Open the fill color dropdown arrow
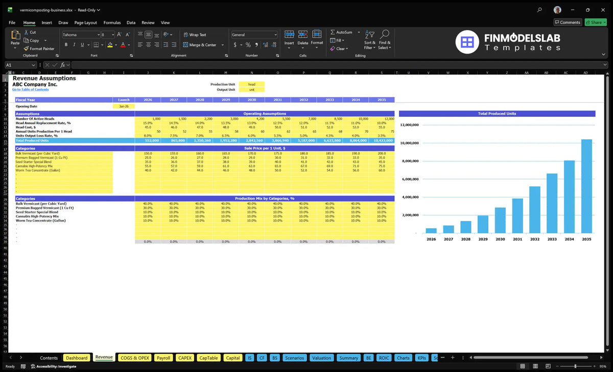 (x=115, y=45)
